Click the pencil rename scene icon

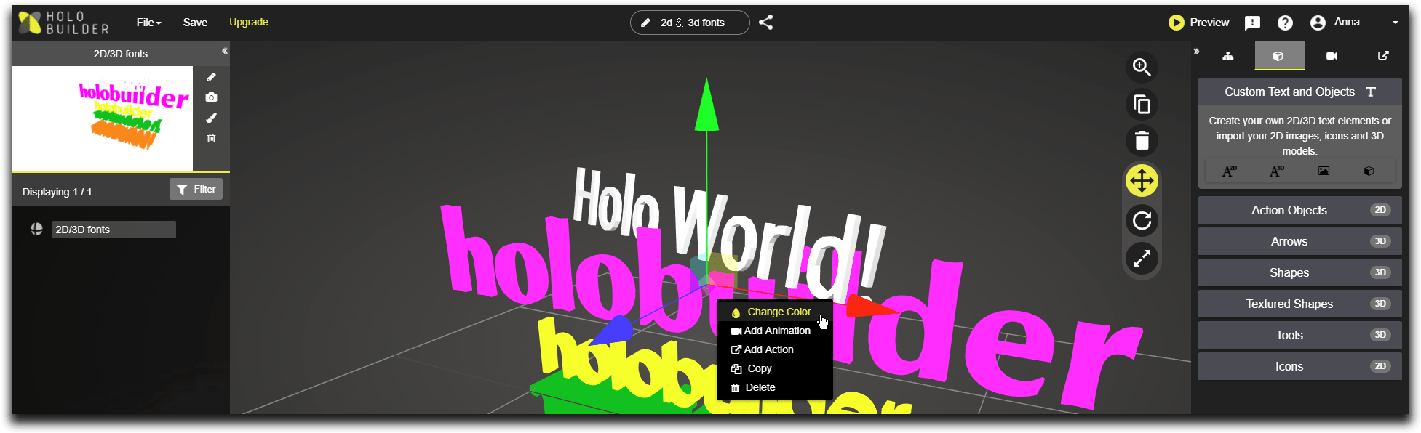click(211, 77)
